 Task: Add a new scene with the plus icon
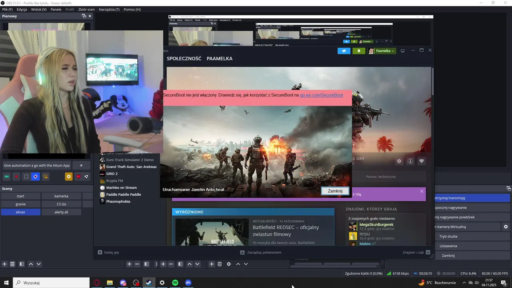pyautogui.click(x=4, y=264)
